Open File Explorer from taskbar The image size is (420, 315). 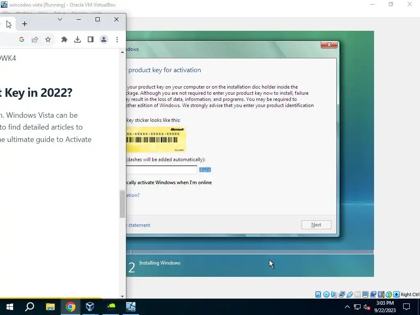pyautogui.click(x=50, y=307)
